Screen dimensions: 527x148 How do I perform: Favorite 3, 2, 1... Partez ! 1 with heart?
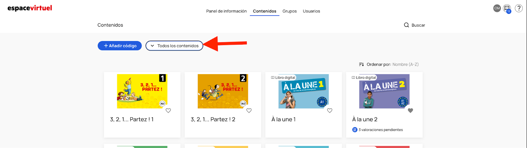168,111
